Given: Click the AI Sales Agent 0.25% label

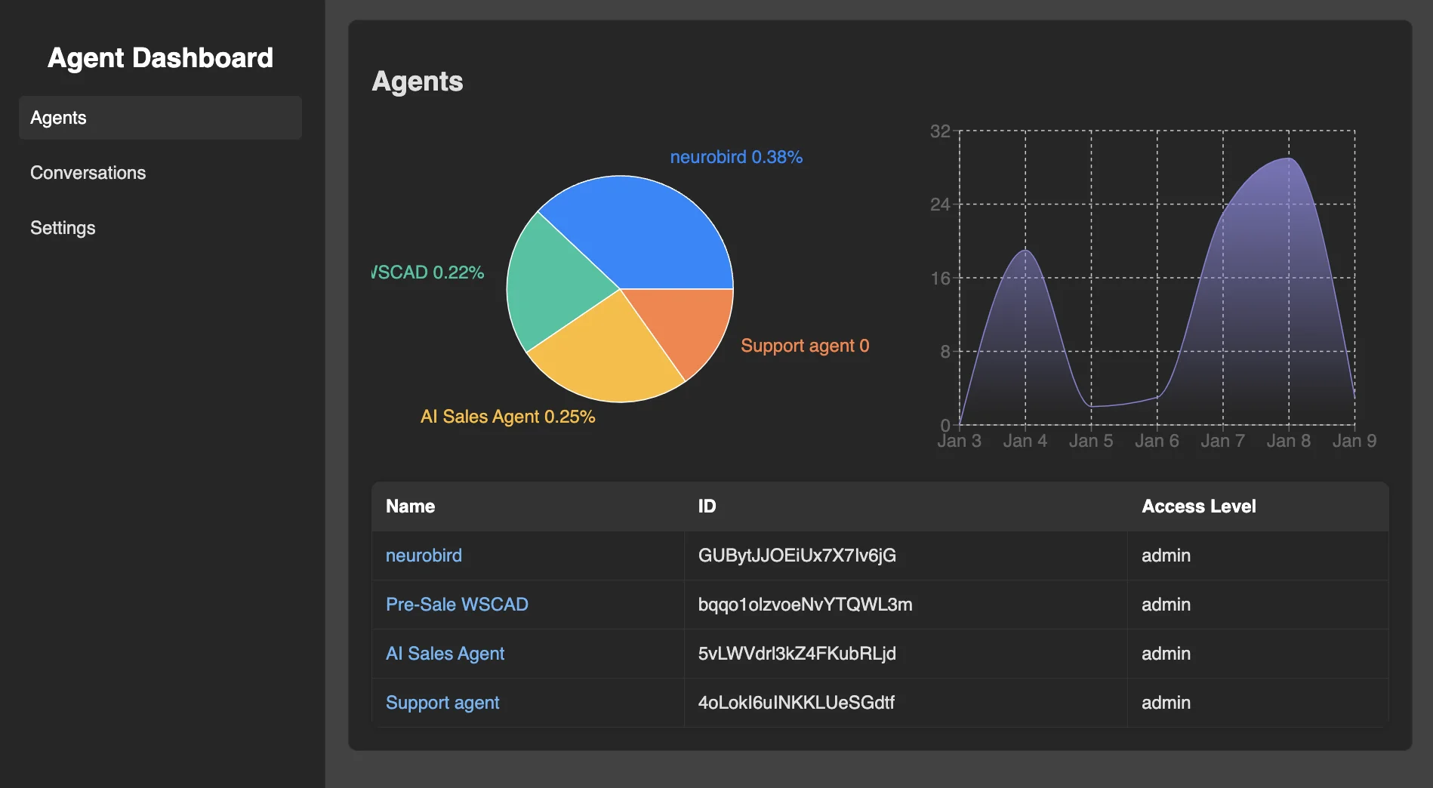Looking at the screenshot, I should [508, 417].
